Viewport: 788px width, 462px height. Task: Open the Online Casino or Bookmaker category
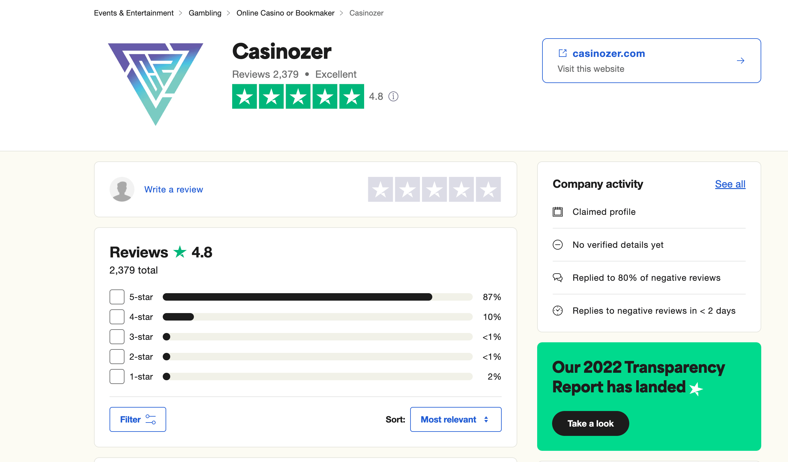285,13
